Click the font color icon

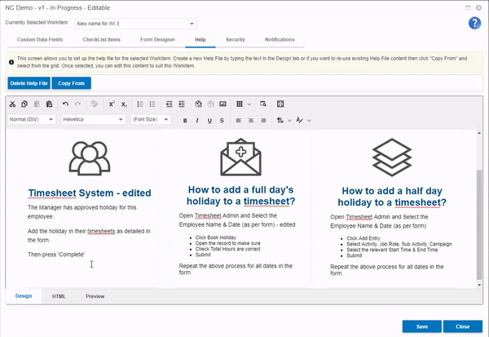[299, 121]
